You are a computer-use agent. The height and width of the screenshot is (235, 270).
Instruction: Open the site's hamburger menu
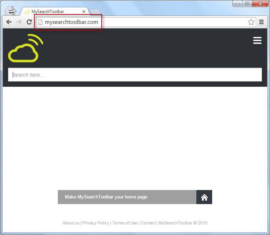(257, 40)
